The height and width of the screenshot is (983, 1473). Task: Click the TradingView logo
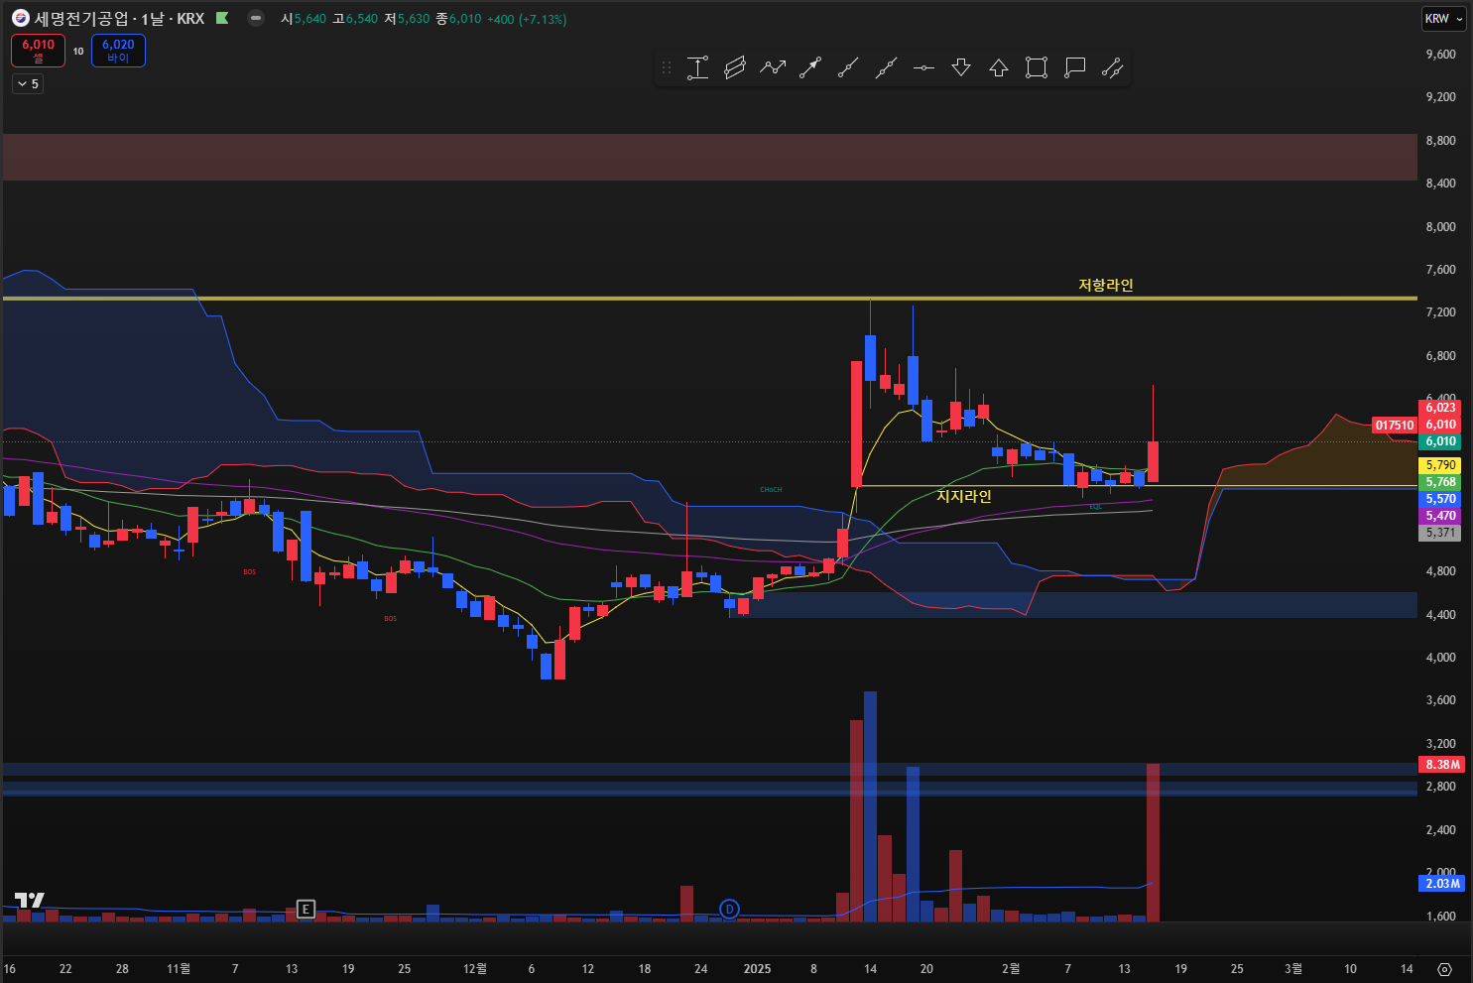pyautogui.click(x=29, y=901)
